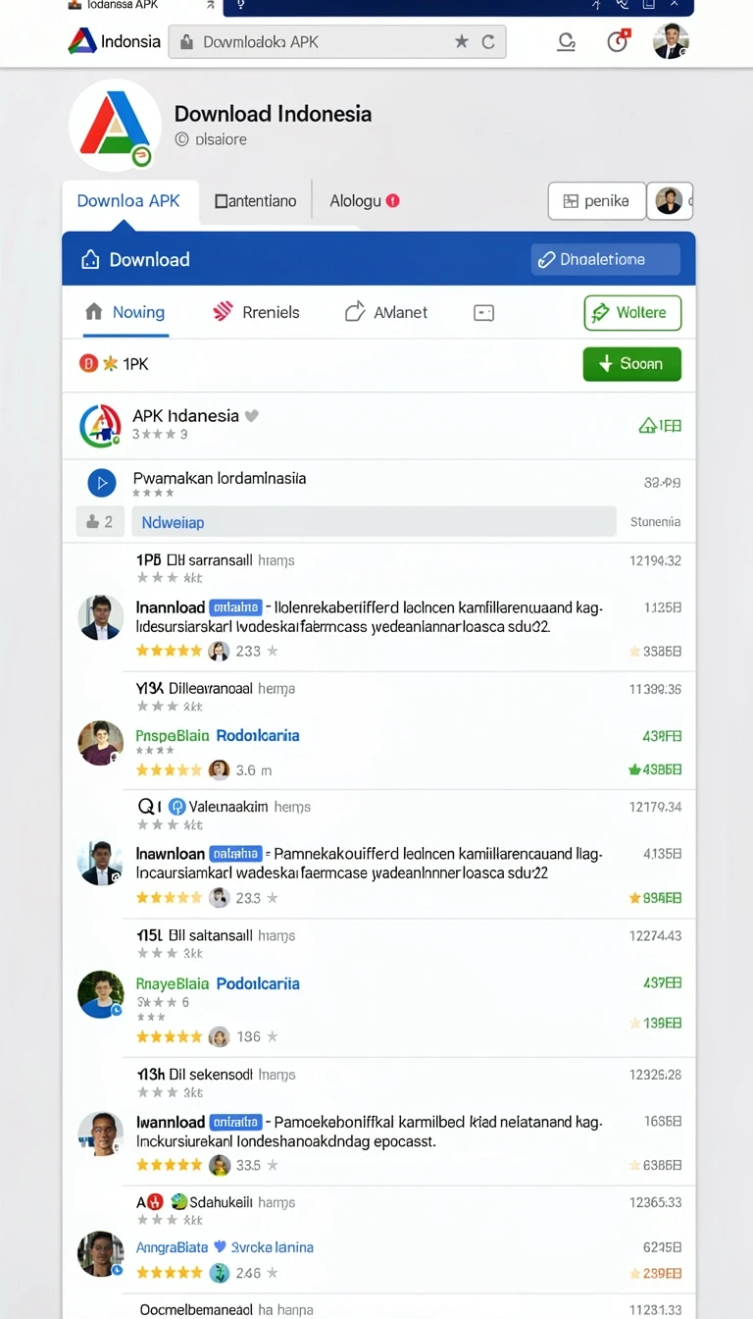Click the Download Indonesia logo image

[x=115, y=125]
